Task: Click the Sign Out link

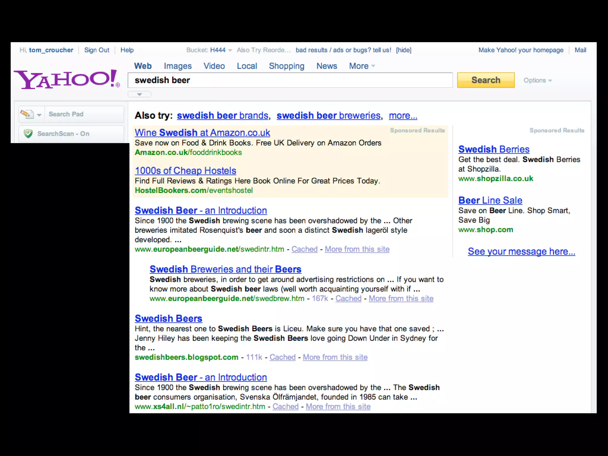Action: point(97,50)
